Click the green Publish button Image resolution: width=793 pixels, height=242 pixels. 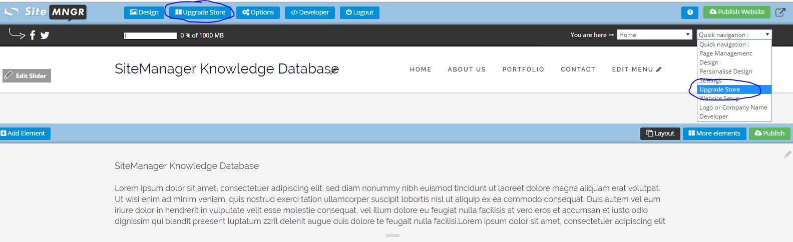[769, 133]
